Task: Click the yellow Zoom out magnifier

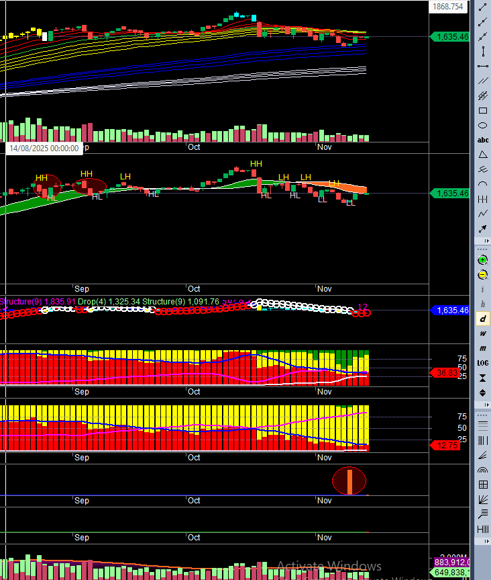Action: [482, 275]
